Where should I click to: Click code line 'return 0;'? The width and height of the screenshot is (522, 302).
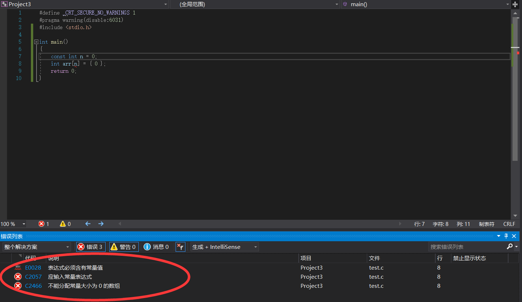click(x=64, y=71)
